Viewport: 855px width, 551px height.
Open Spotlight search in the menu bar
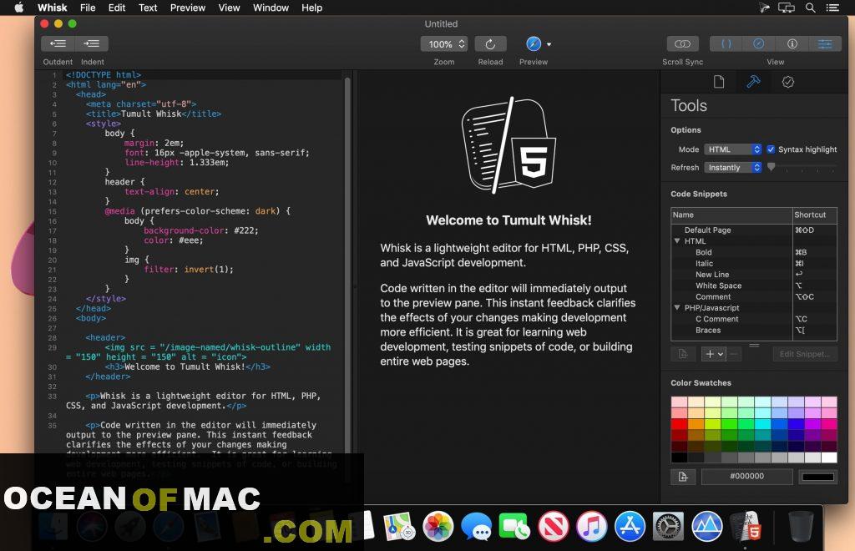pyautogui.click(x=811, y=8)
